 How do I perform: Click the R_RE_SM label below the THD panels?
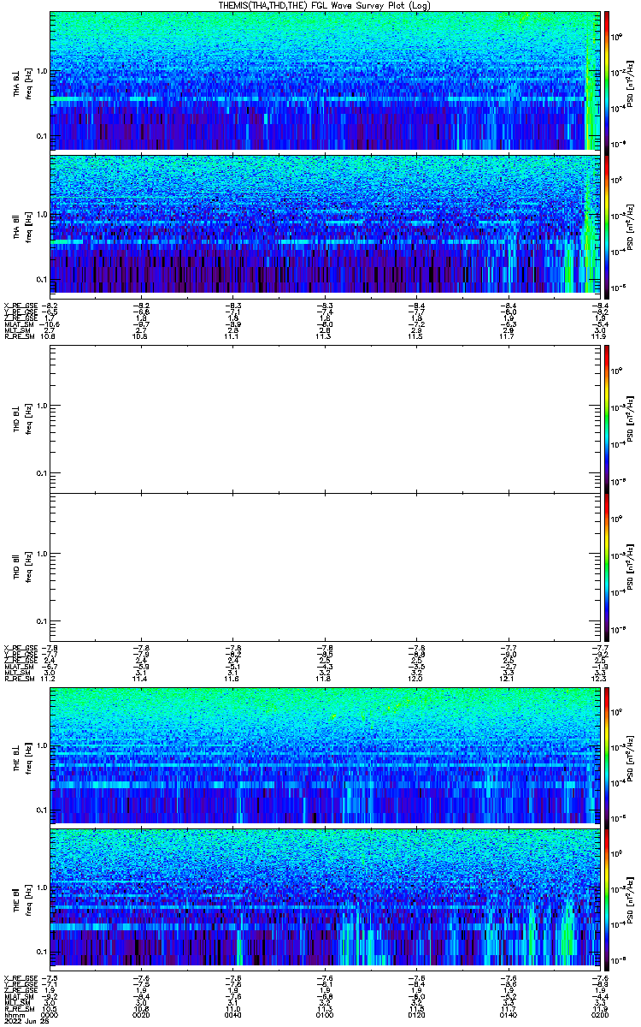tap(18, 680)
